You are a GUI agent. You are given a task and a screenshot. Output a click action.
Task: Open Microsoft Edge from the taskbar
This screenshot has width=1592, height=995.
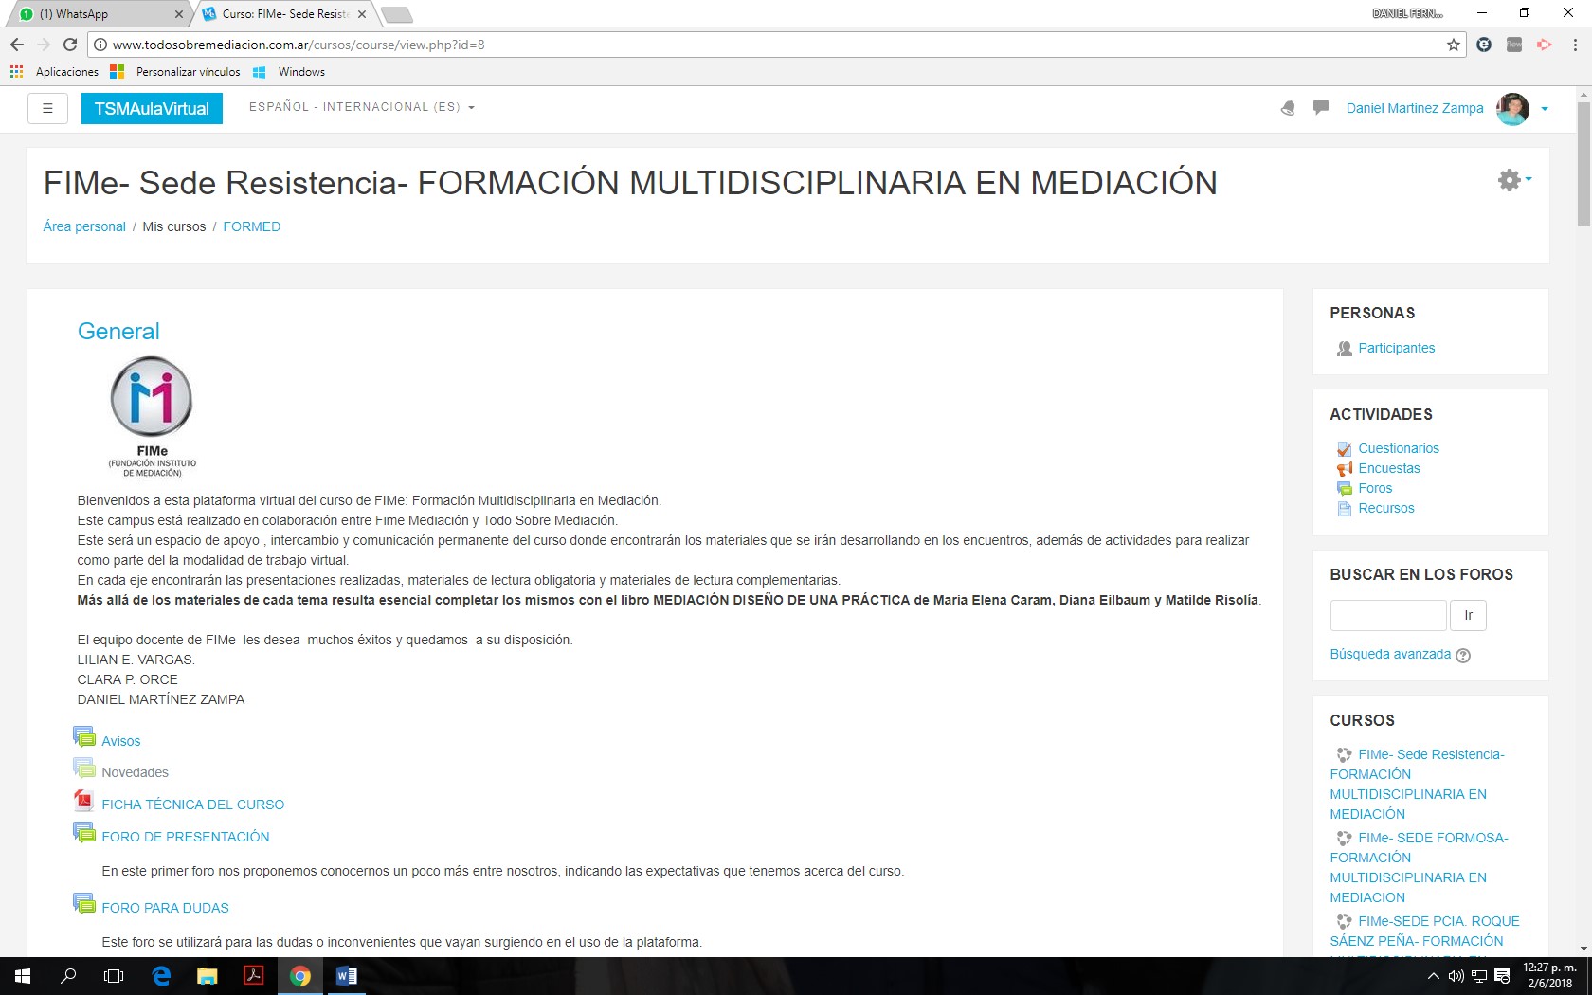pos(161,976)
